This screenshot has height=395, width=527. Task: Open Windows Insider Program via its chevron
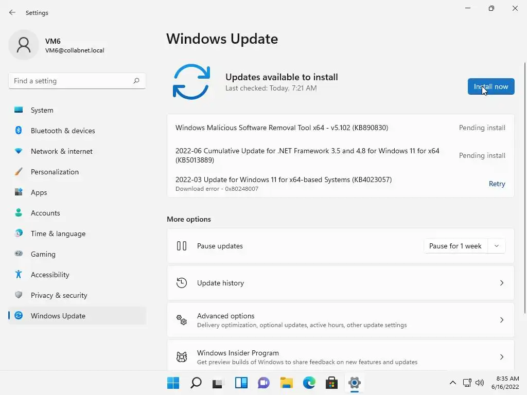[x=501, y=357]
